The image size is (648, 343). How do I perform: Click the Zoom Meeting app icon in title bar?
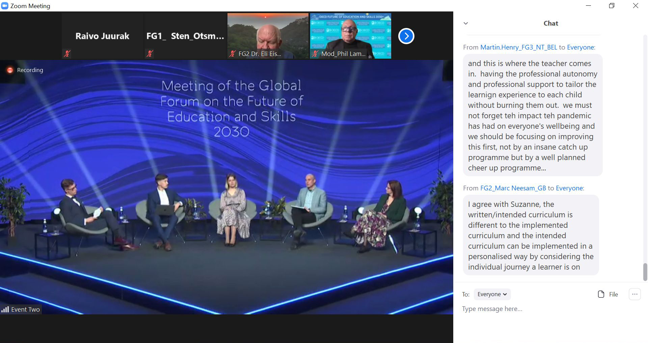coord(5,6)
